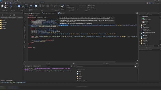Click the MaterialService icon in Explorer
Screen dimensions: 161x90
[x=141, y=27]
